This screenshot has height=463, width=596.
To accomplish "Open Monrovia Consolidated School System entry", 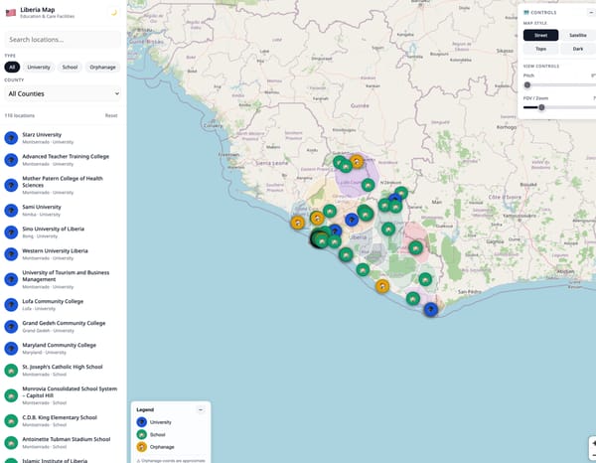I will (x=63, y=395).
